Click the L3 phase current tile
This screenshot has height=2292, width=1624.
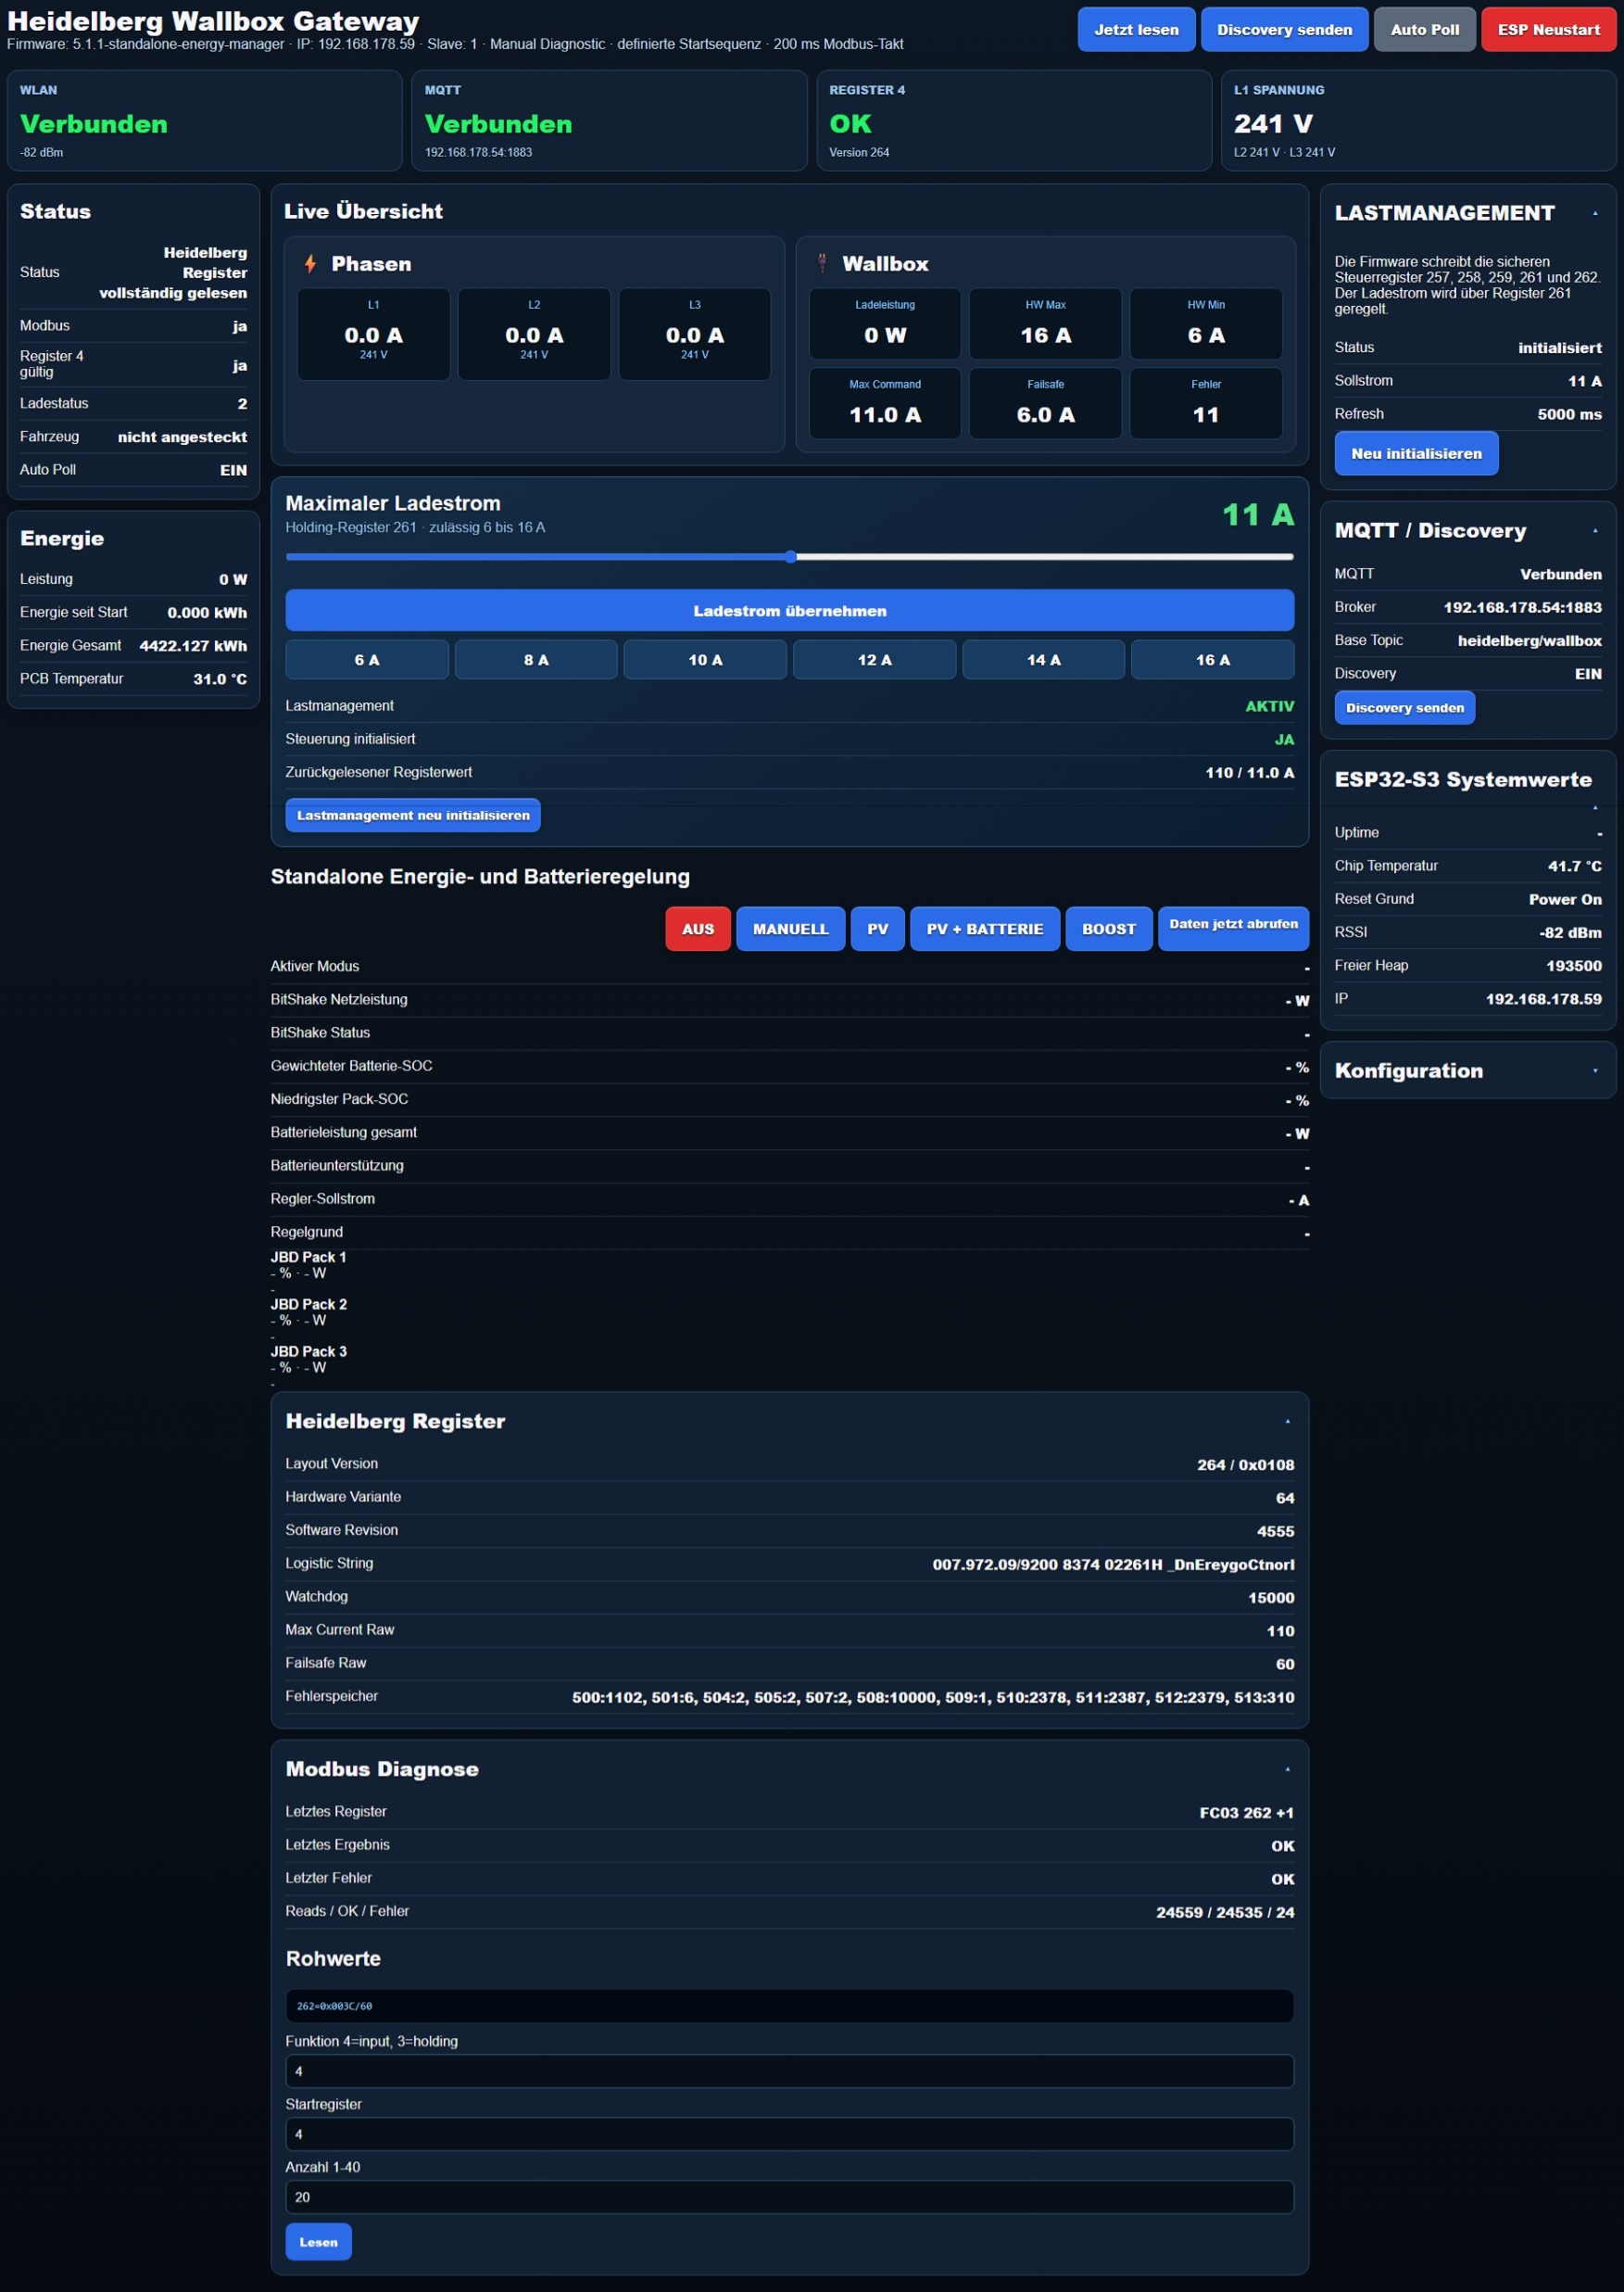click(695, 333)
